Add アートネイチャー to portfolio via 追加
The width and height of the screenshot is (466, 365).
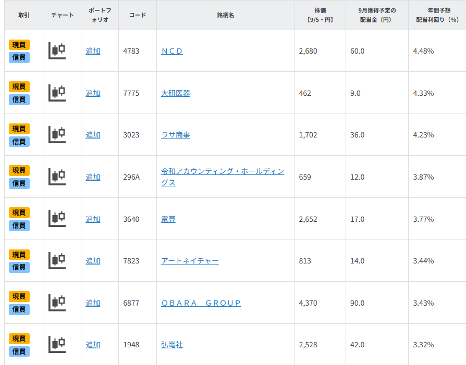pyautogui.click(x=93, y=261)
